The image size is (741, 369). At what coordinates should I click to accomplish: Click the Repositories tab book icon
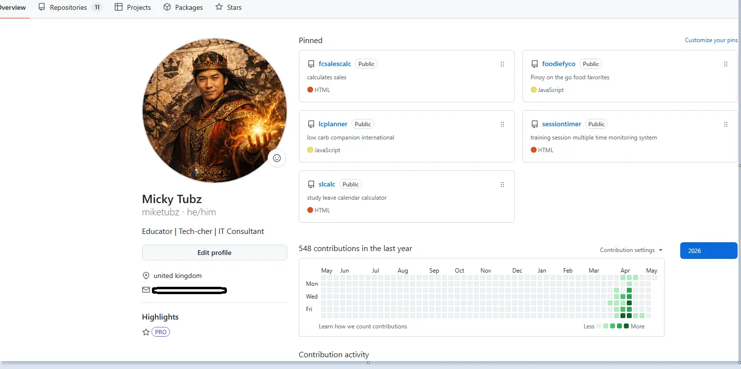[42, 7]
